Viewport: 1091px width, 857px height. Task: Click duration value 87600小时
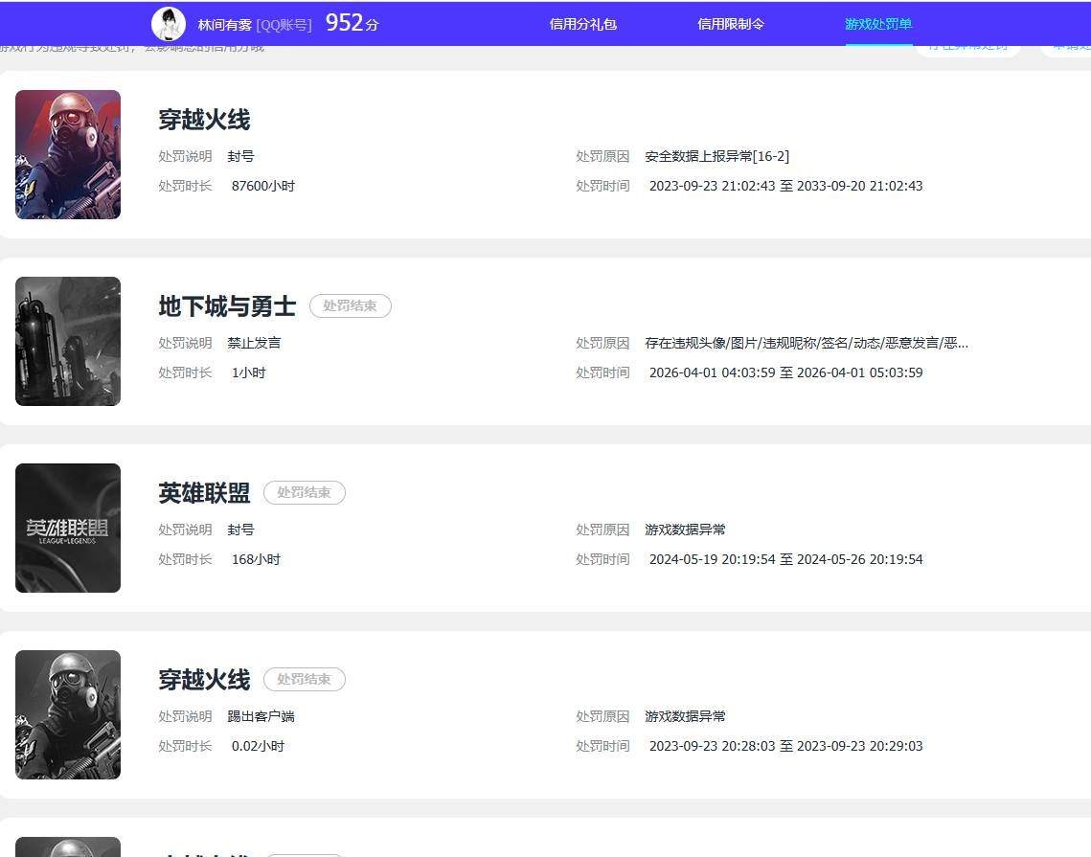[x=263, y=187]
